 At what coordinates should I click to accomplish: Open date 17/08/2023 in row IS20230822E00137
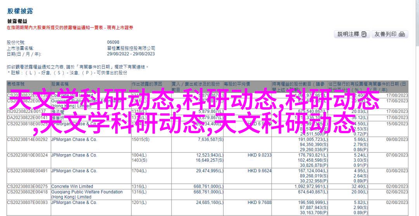click(x=397, y=111)
